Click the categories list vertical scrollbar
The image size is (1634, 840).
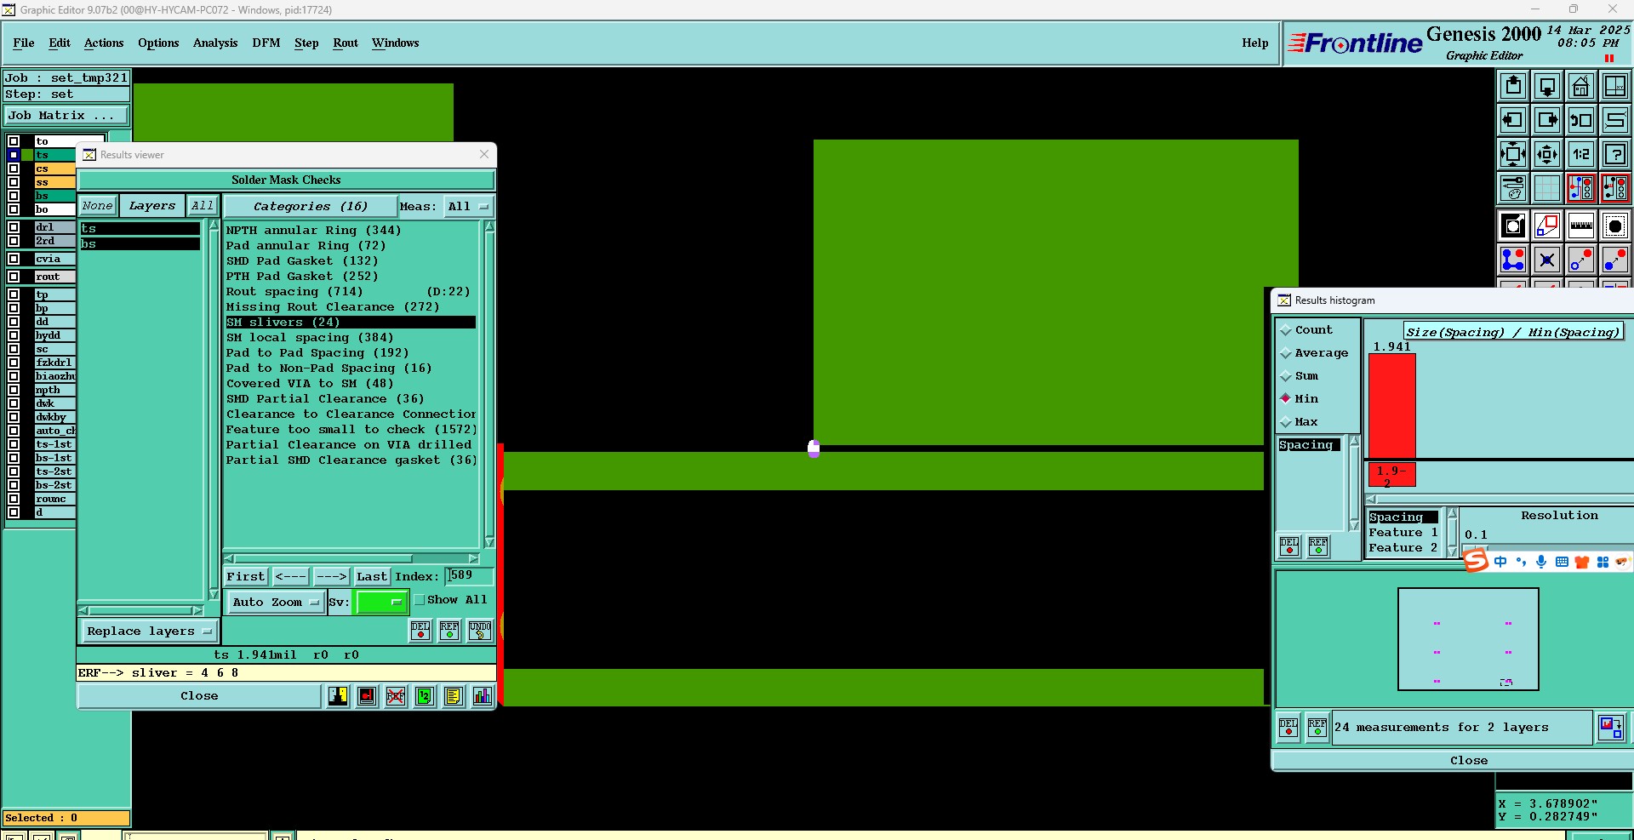(488, 384)
